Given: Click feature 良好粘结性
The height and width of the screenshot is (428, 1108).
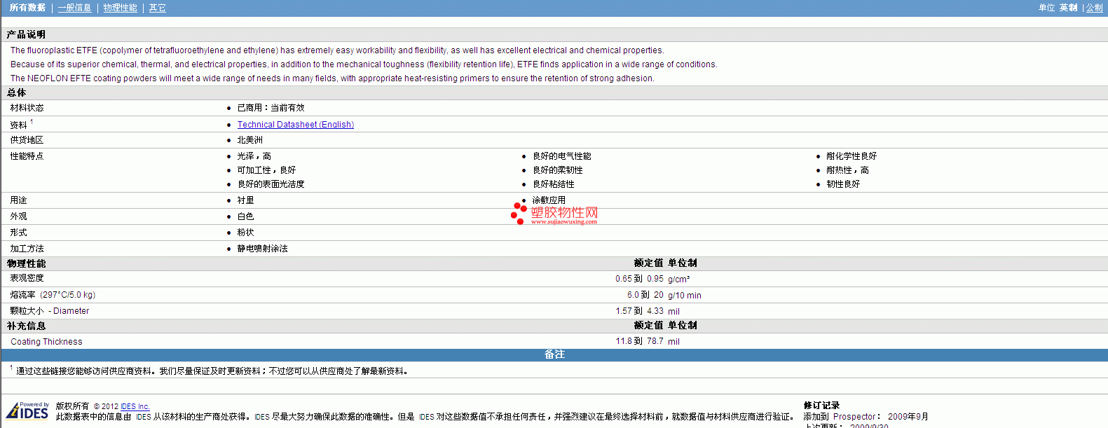Looking at the screenshot, I should [x=553, y=184].
